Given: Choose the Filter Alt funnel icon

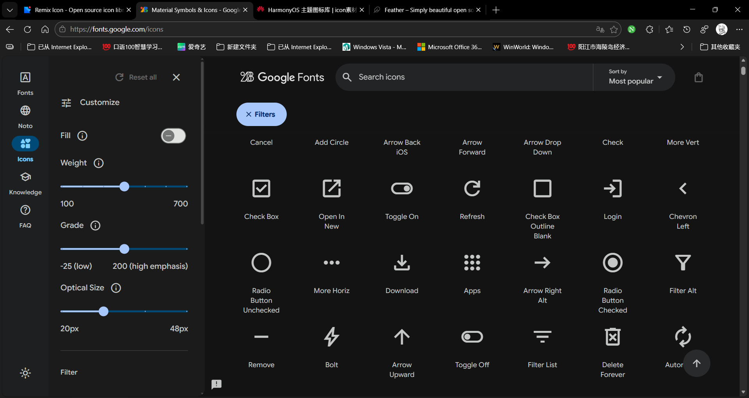Looking at the screenshot, I should click(x=683, y=263).
